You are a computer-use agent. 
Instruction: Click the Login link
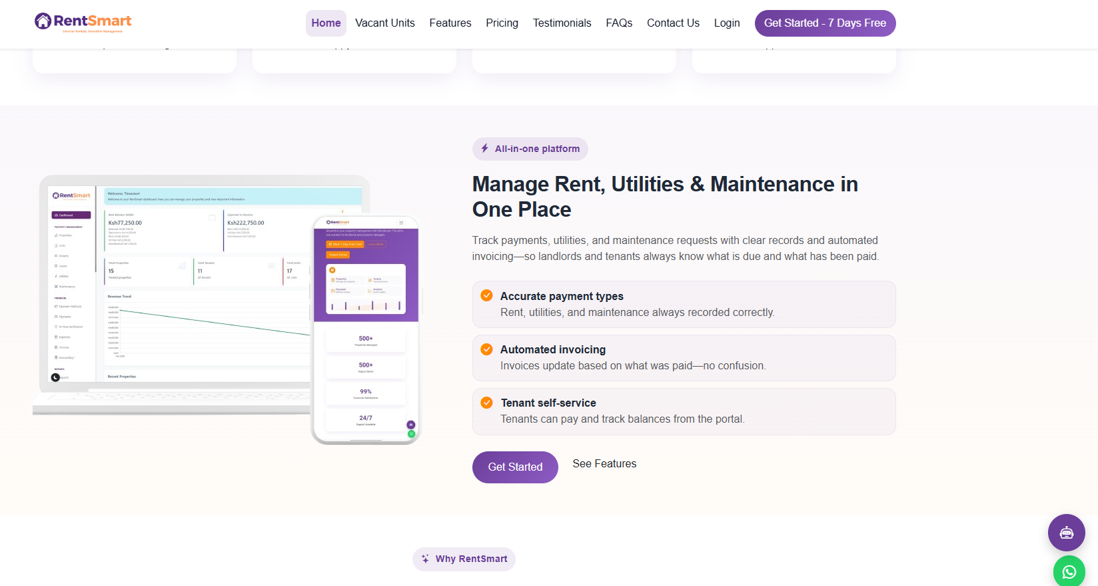click(x=727, y=23)
